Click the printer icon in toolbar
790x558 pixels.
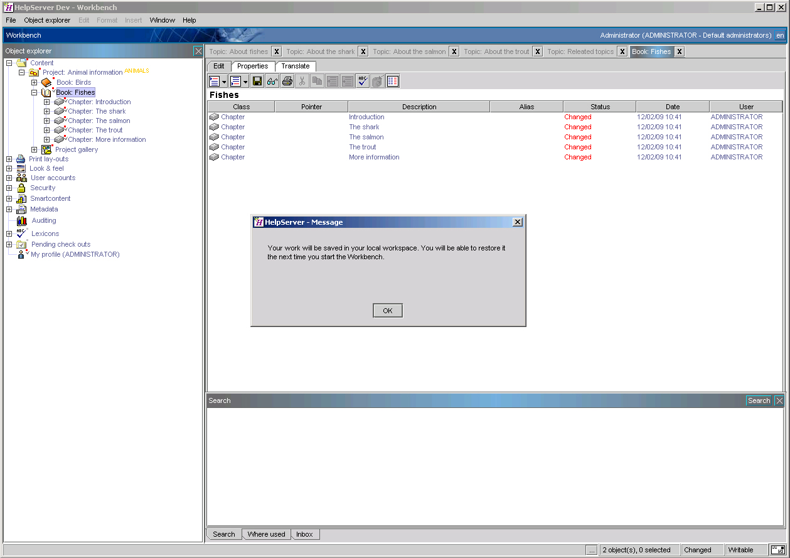(287, 81)
